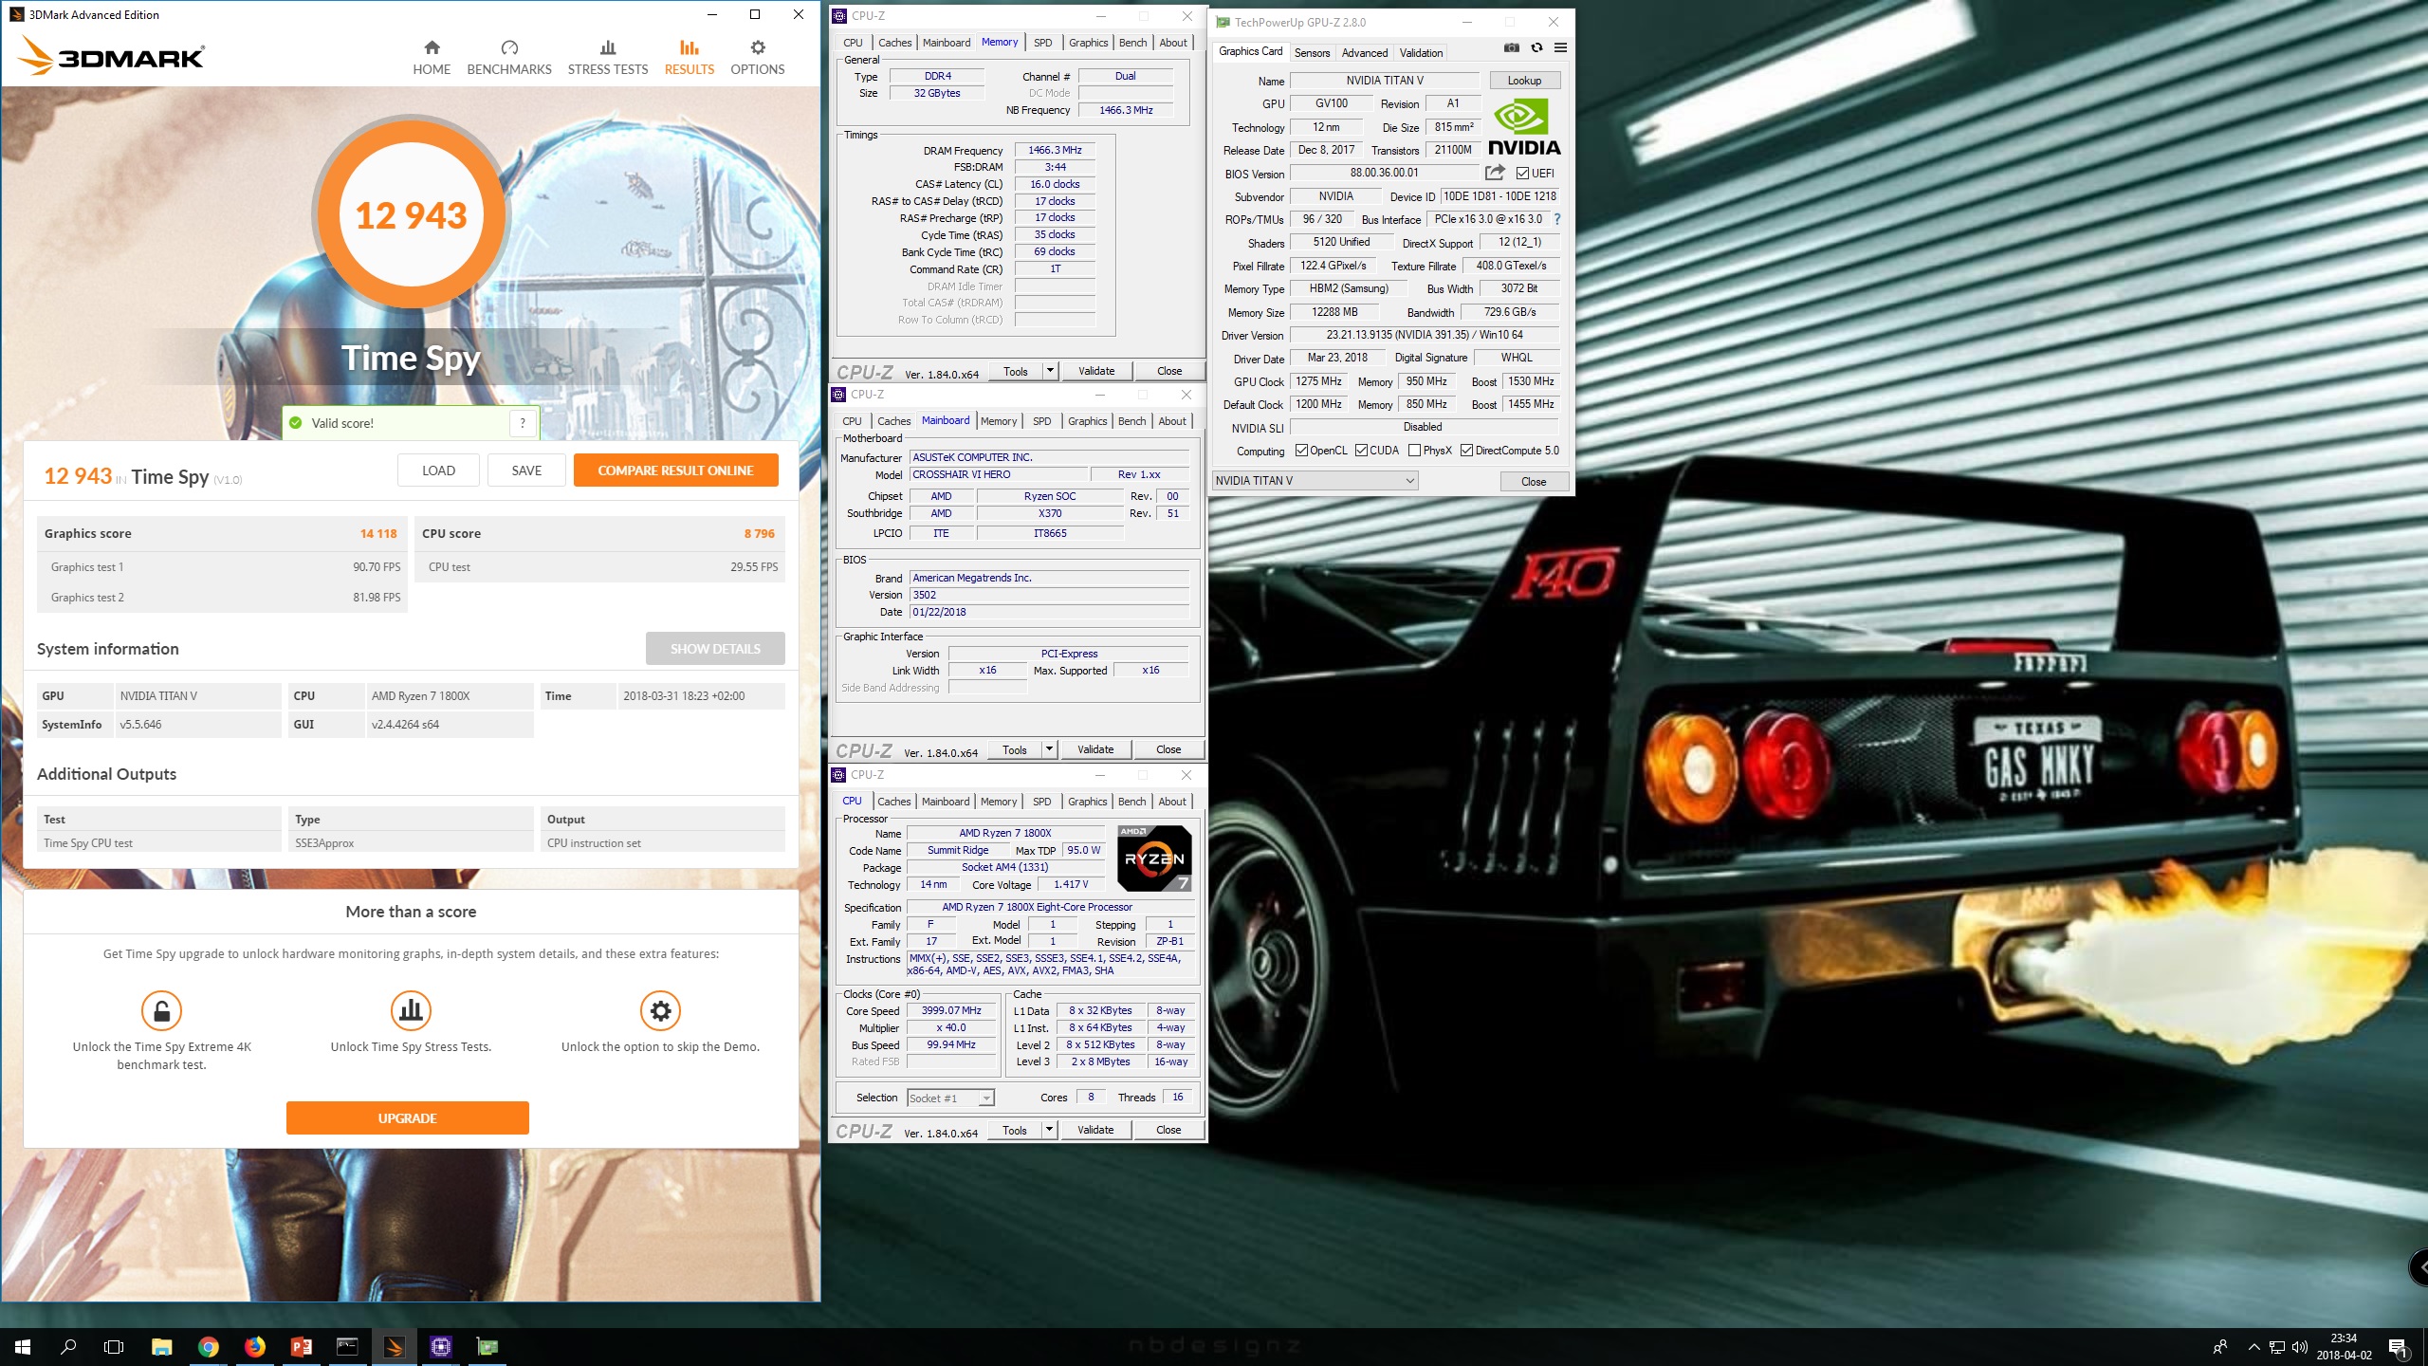Open the Windows notification center
2428x1366 pixels.
click(2399, 1347)
